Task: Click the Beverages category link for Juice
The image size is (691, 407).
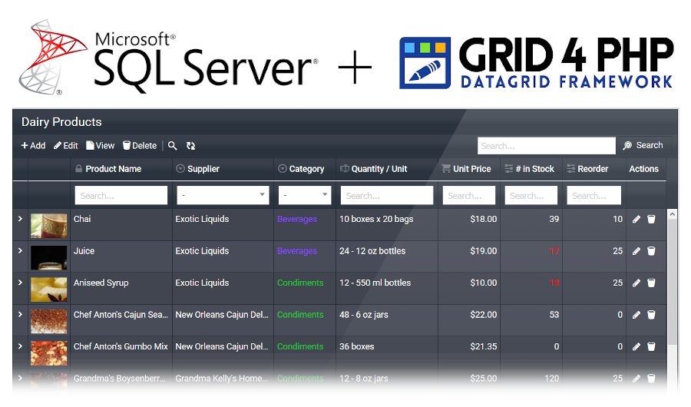Action: pyautogui.click(x=297, y=251)
